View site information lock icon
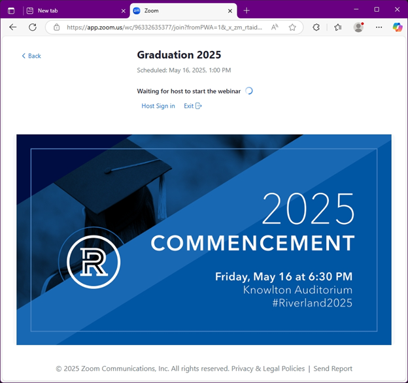This screenshot has height=383, width=408. tap(57, 27)
